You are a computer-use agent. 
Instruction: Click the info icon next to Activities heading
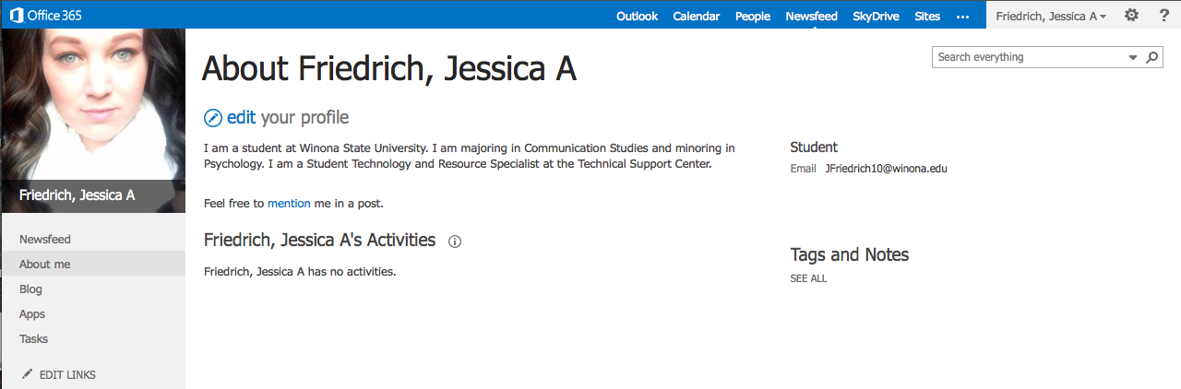point(454,242)
